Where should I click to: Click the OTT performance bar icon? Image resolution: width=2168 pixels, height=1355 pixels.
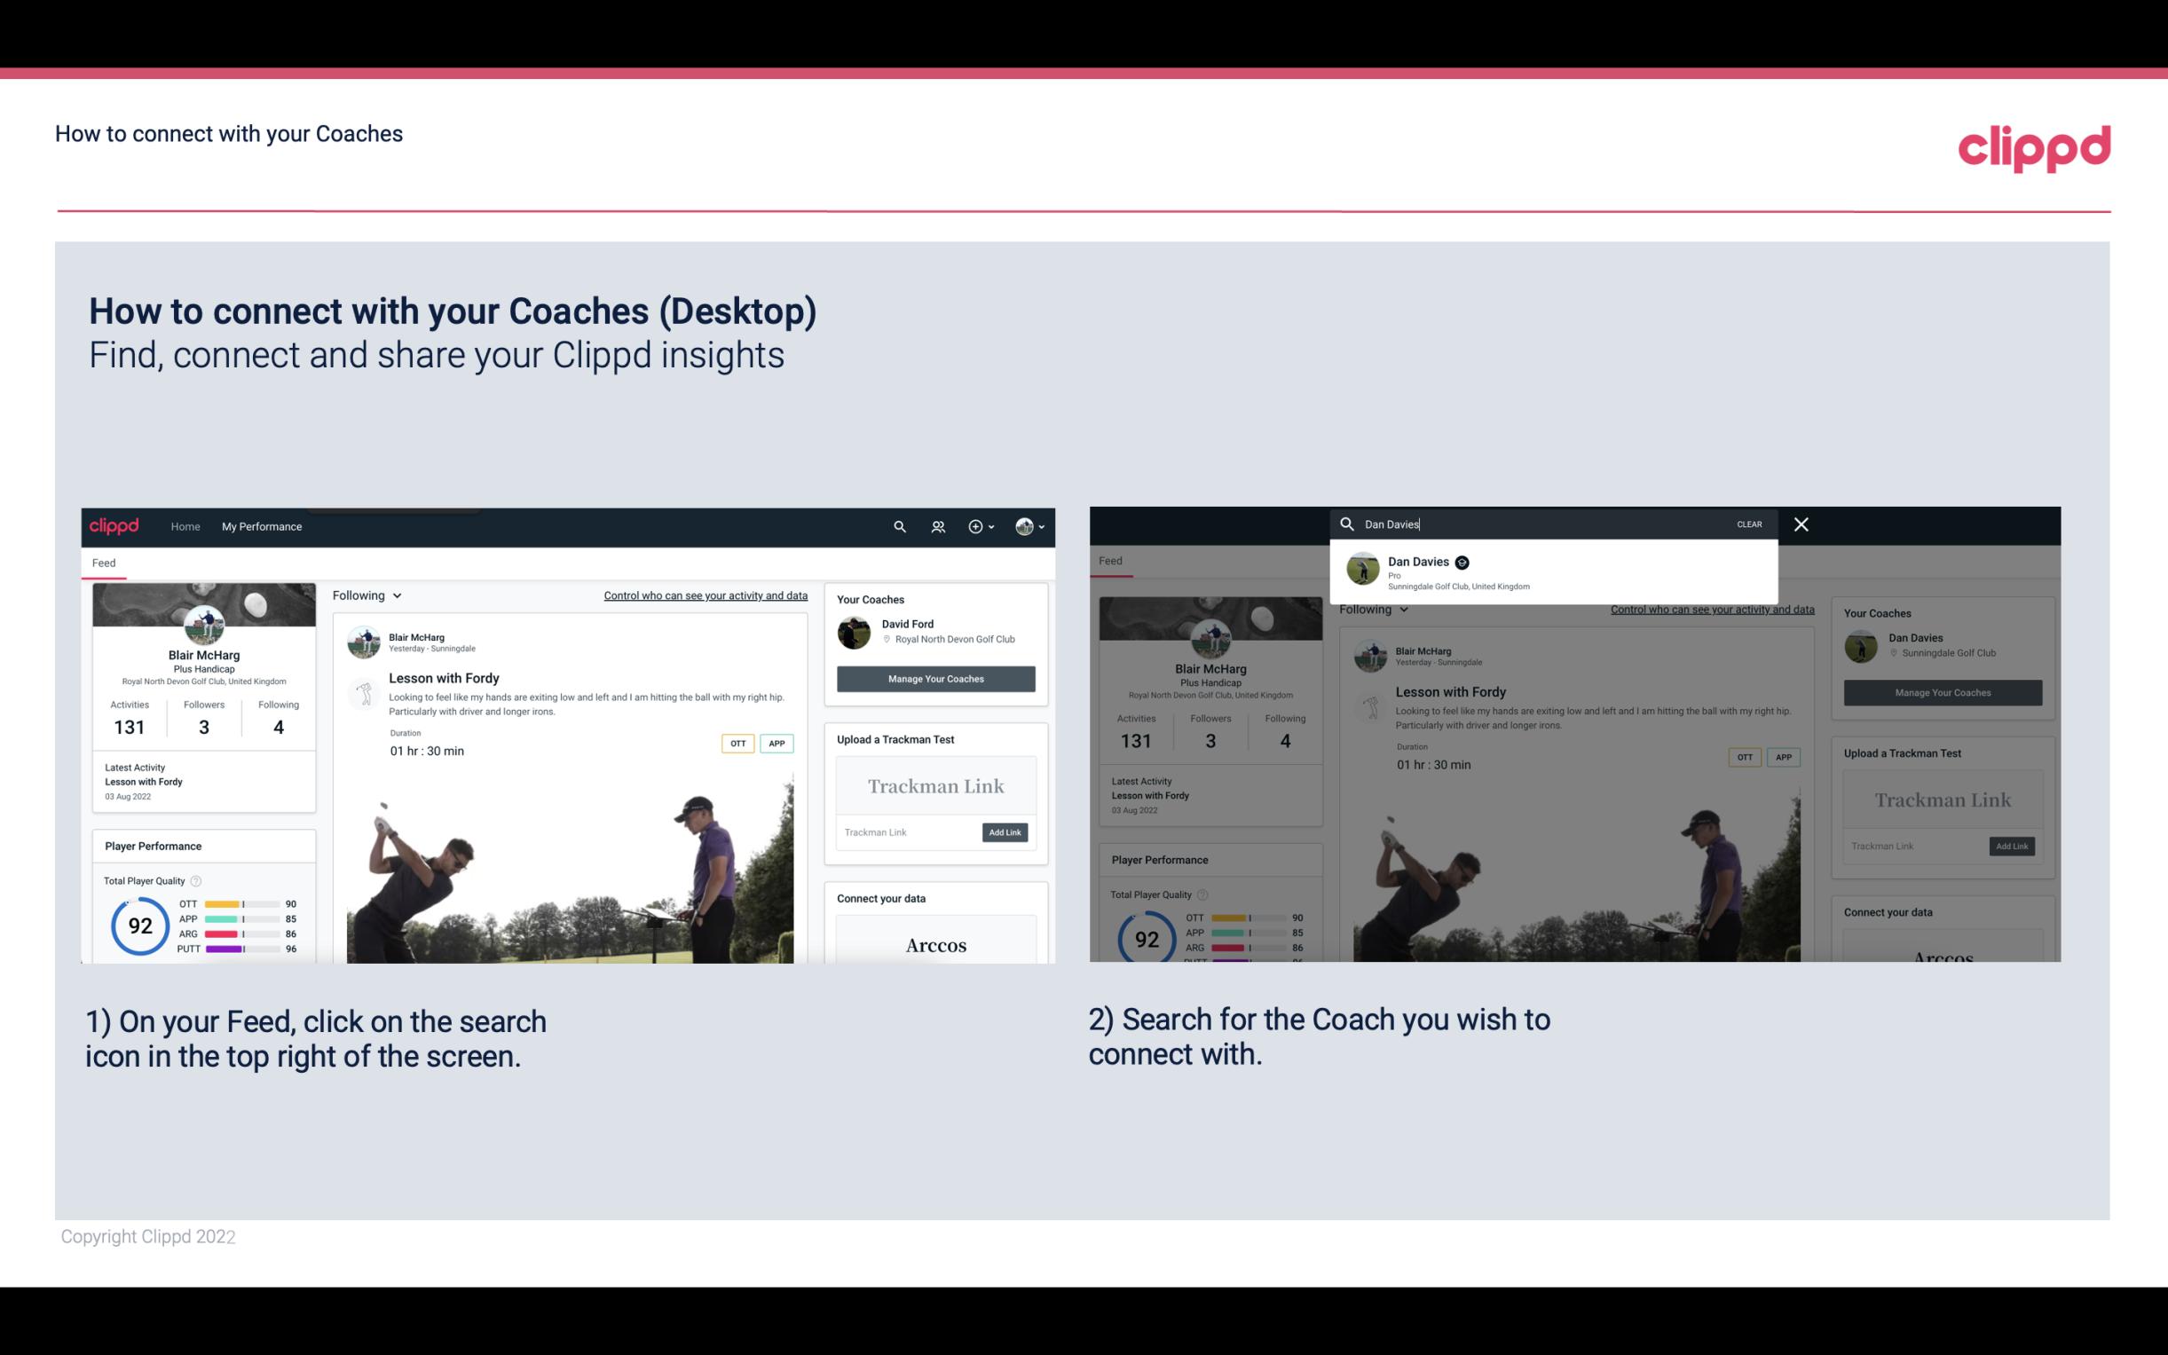pyautogui.click(x=242, y=902)
